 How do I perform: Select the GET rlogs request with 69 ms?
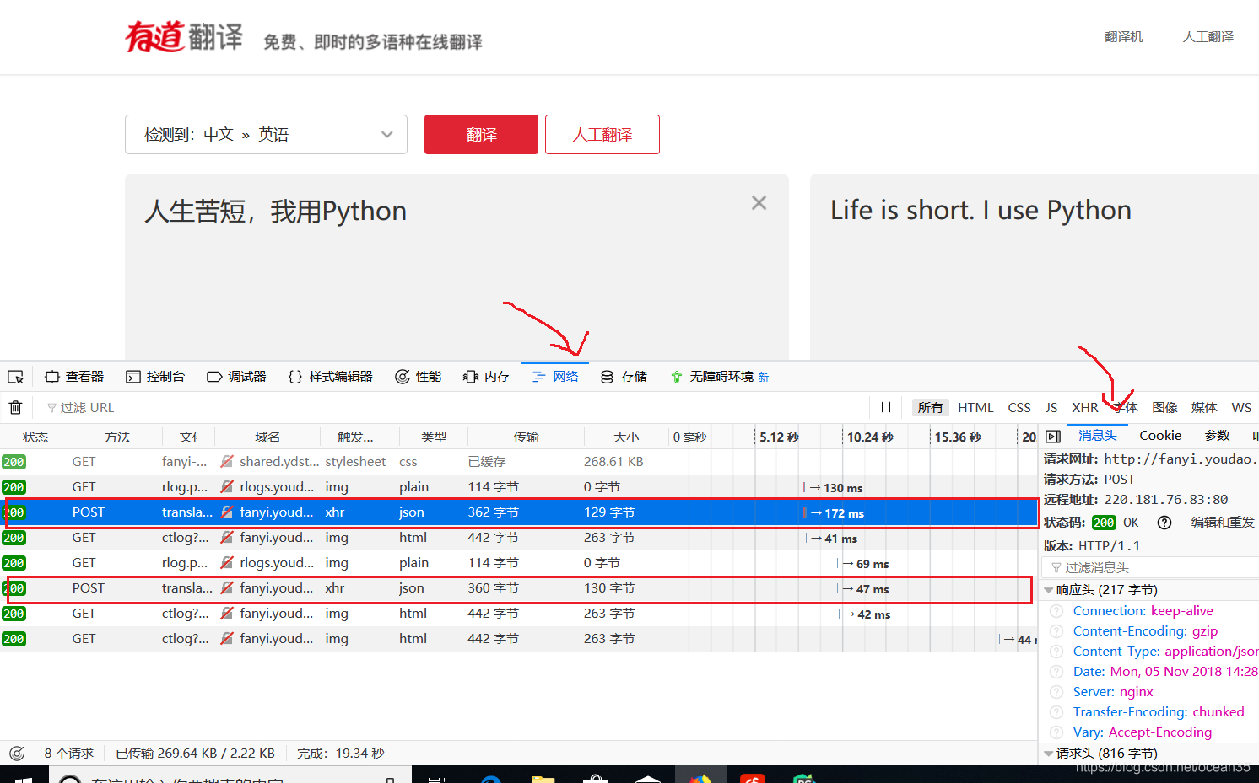(x=519, y=563)
